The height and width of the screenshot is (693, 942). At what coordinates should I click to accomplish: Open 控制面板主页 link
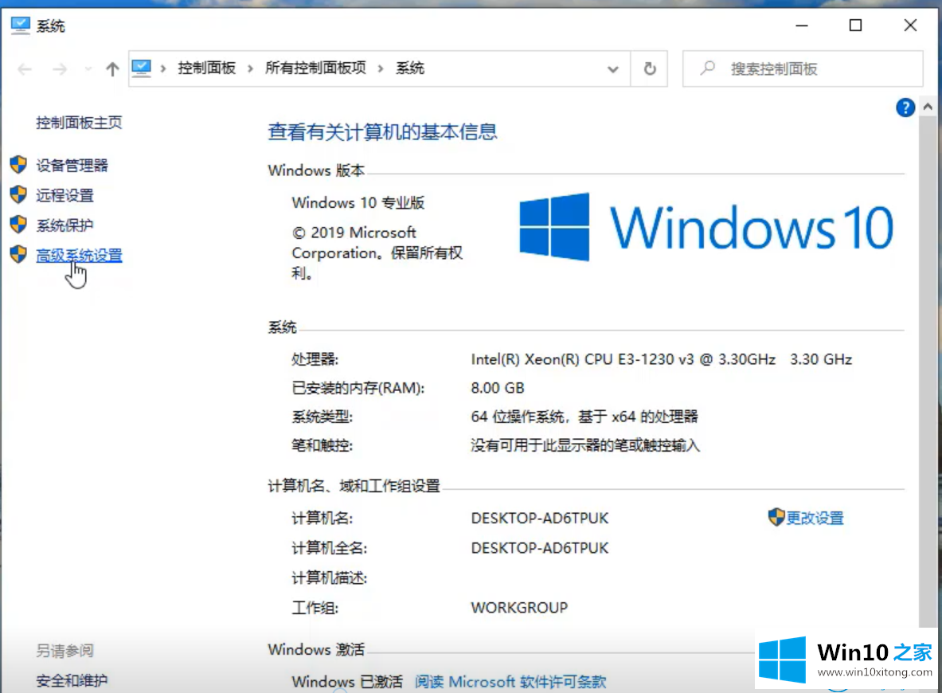[x=79, y=123]
